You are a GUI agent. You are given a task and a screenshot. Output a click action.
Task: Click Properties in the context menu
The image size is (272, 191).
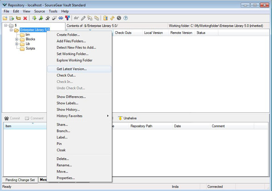(x=66, y=178)
